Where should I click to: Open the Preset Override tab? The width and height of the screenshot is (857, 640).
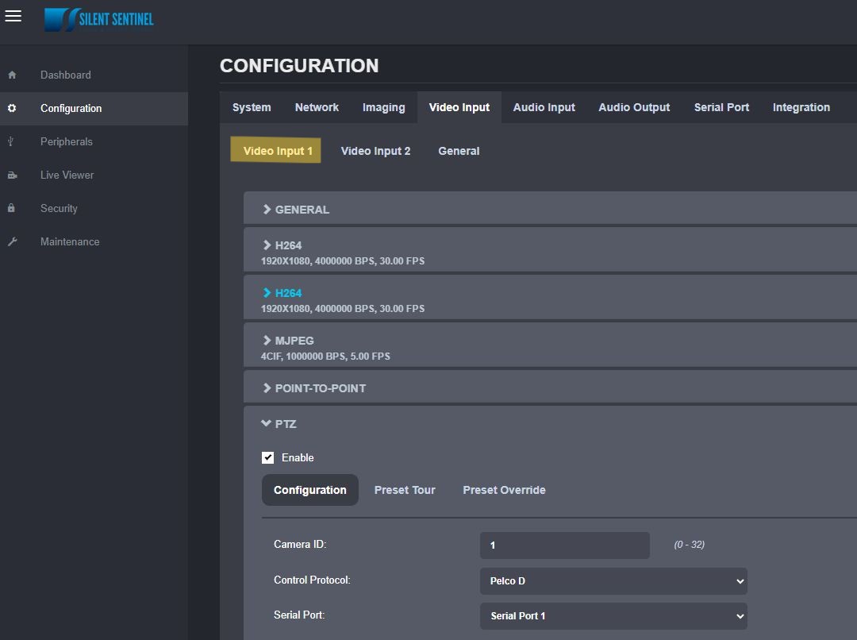504,490
